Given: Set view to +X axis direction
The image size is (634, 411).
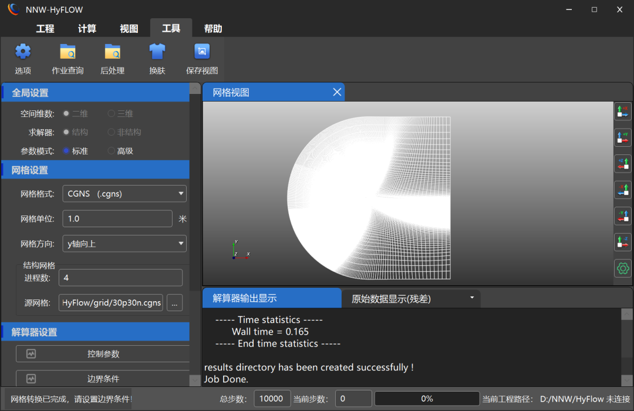Looking at the screenshot, I should tap(622, 112).
